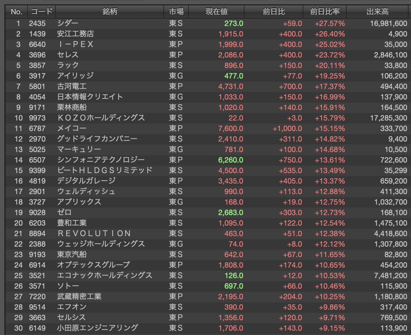Click stock code 6149
Screen dimensions: 411x335
[x=37, y=328]
